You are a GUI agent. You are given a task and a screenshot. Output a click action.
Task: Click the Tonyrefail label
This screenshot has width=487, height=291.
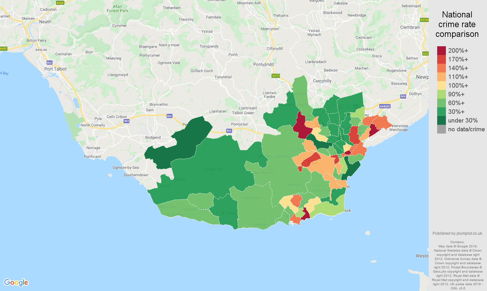tap(223, 77)
